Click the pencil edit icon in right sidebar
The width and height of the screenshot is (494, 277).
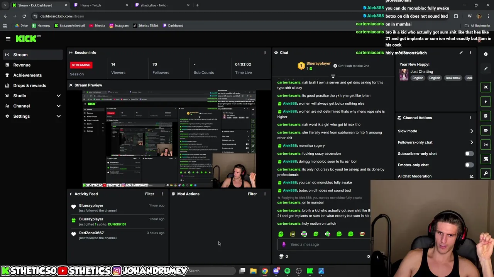click(x=486, y=68)
